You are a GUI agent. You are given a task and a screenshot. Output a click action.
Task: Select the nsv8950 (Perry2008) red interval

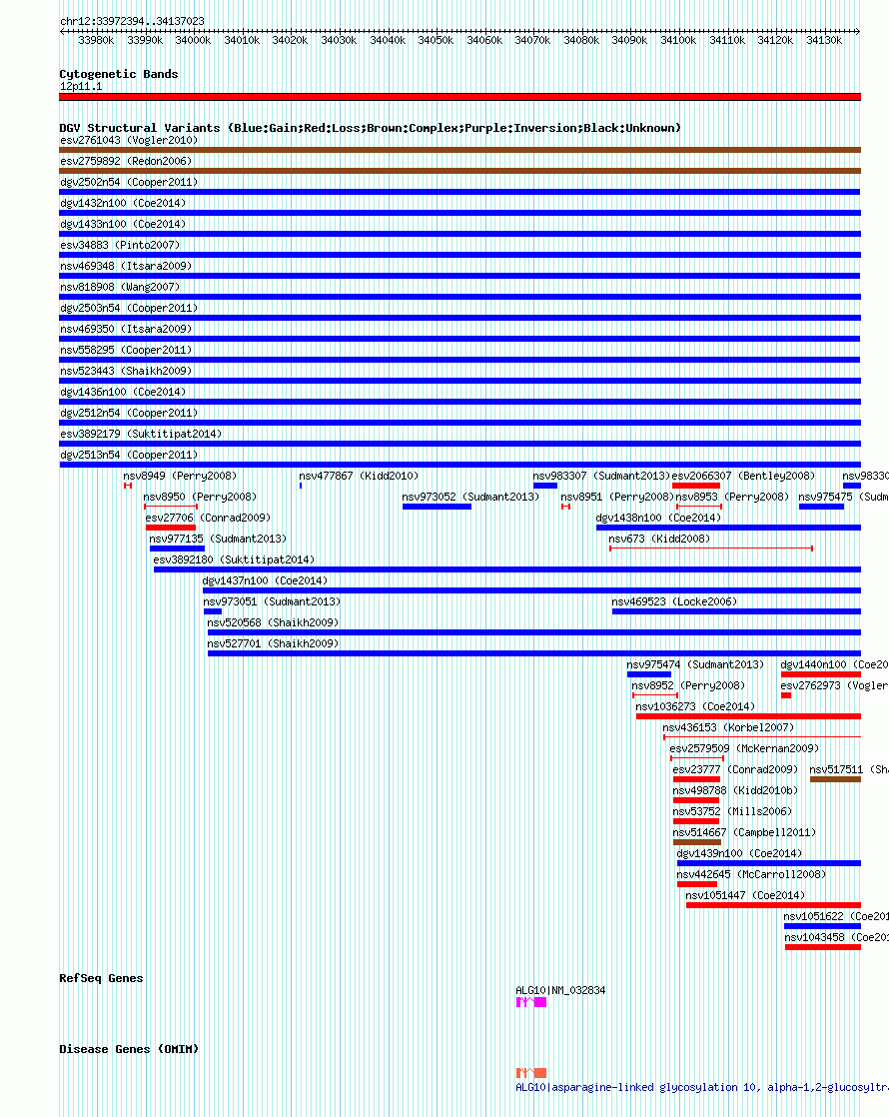(x=171, y=507)
